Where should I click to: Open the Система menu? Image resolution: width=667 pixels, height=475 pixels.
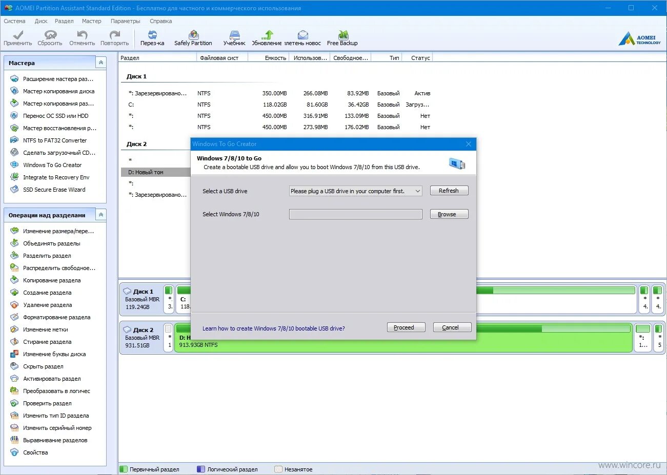(14, 21)
